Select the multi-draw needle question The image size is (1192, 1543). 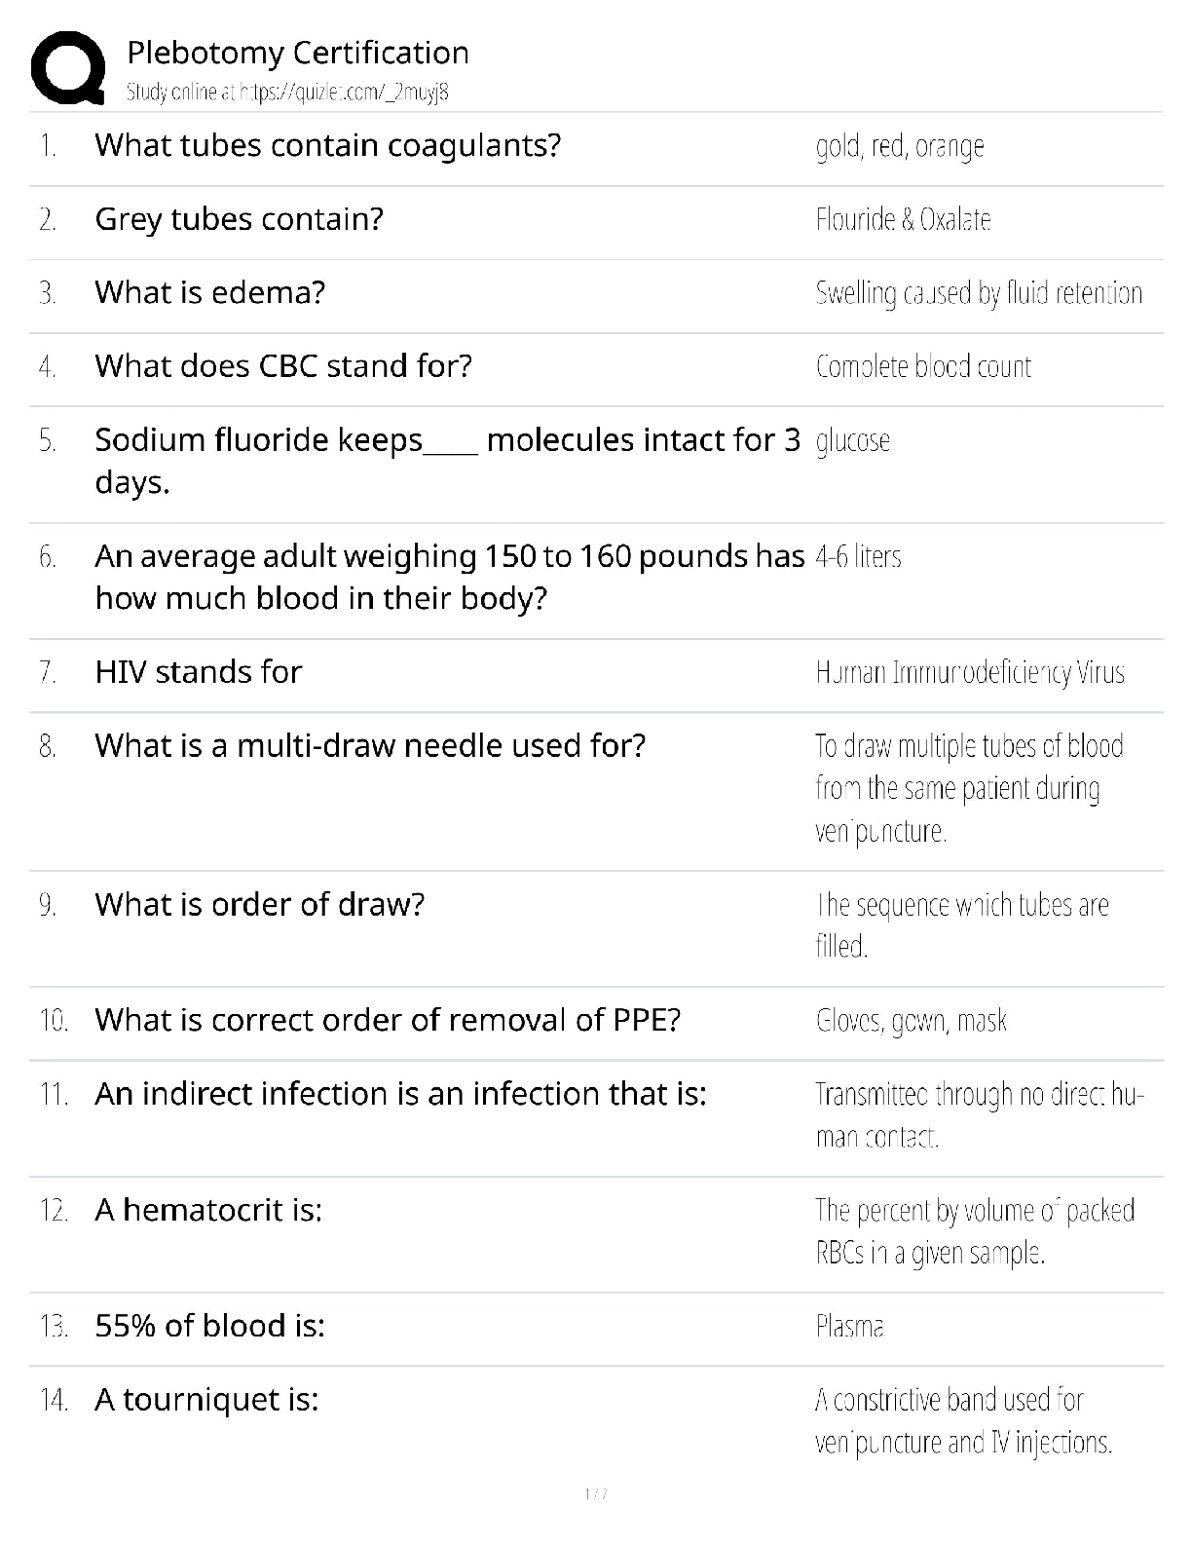[370, 746]
